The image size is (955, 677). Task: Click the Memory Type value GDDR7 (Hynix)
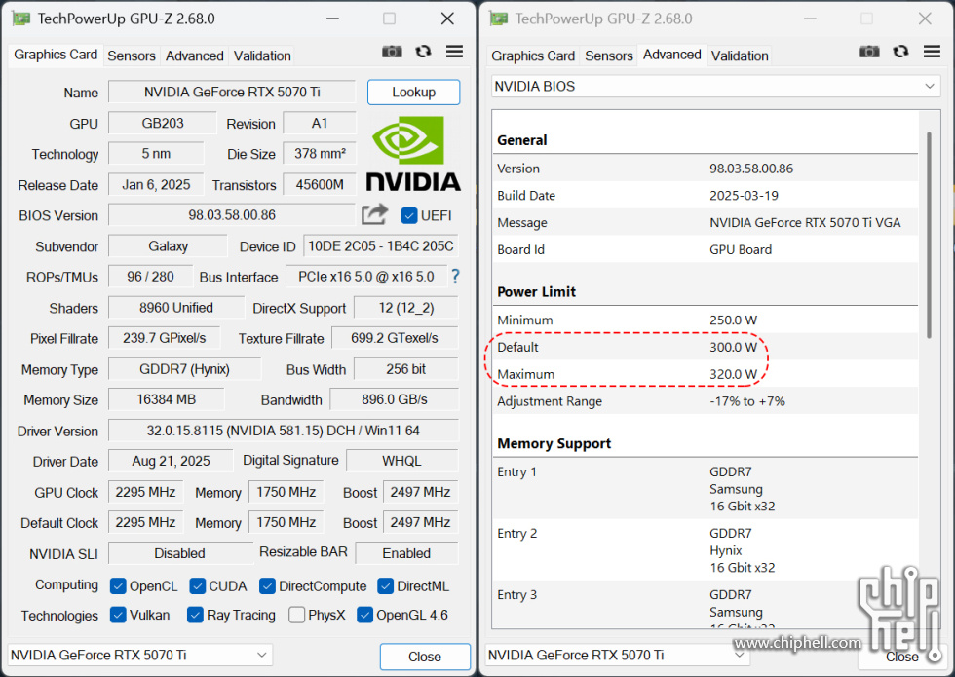[184, 369]
